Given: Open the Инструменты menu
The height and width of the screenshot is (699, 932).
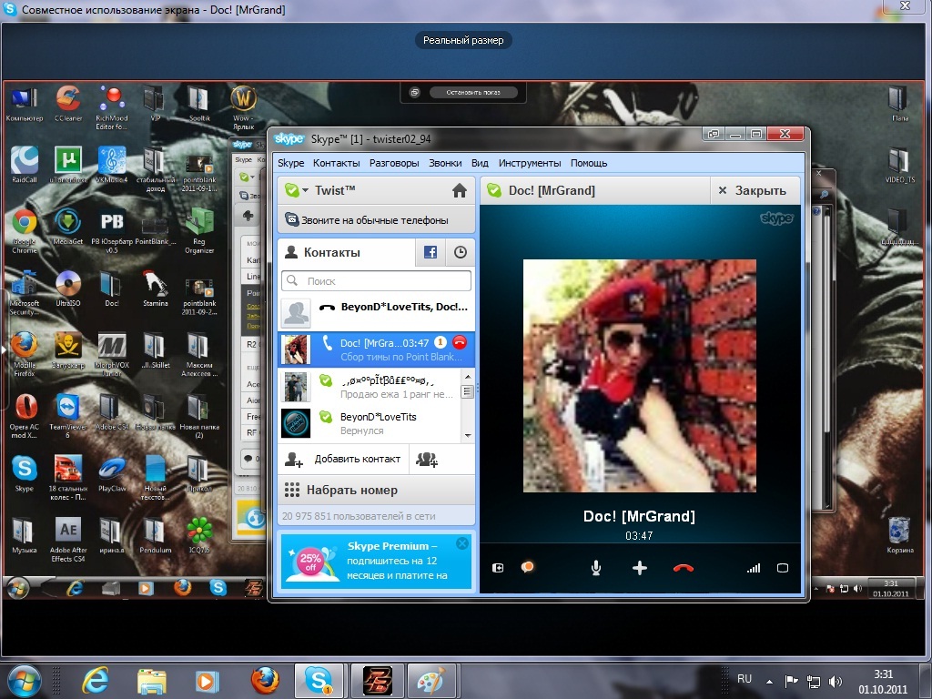Looking at the screenshot, I should click(530, 163).
